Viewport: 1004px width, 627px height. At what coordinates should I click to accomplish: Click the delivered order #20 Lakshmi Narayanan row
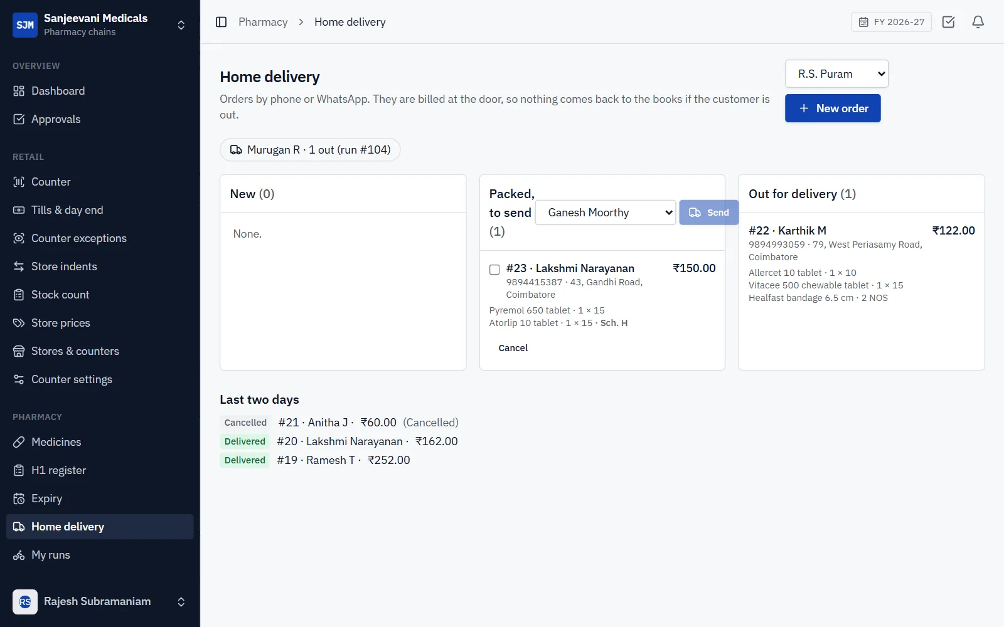click(x=339, y=441)
